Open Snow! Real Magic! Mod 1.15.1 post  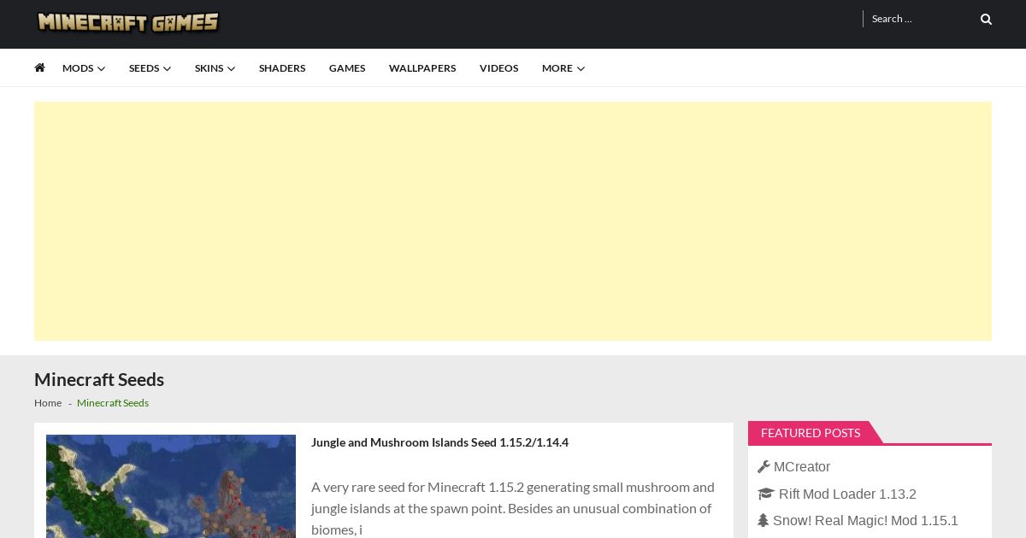click(865, 521)
